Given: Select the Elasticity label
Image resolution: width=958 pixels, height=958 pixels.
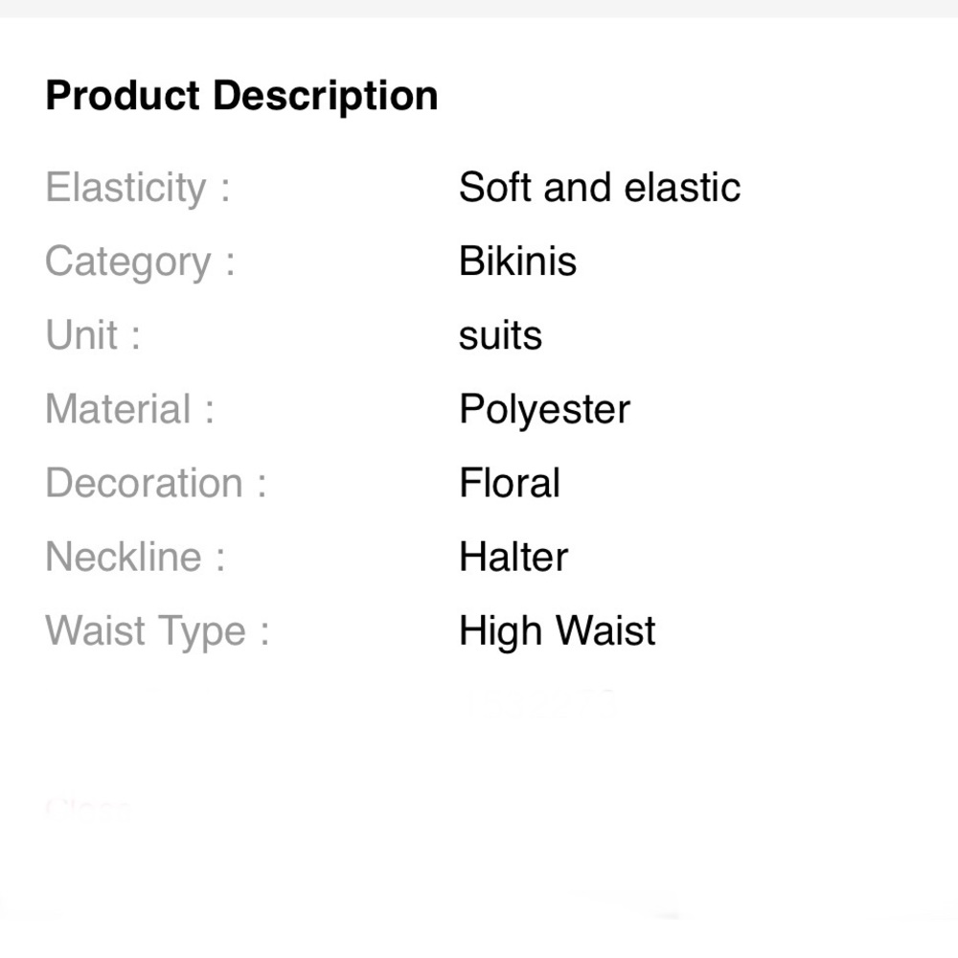Looking at the screenshot, I should click(137, 188).
